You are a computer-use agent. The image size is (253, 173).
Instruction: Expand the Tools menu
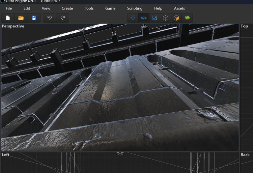point(89,8)
